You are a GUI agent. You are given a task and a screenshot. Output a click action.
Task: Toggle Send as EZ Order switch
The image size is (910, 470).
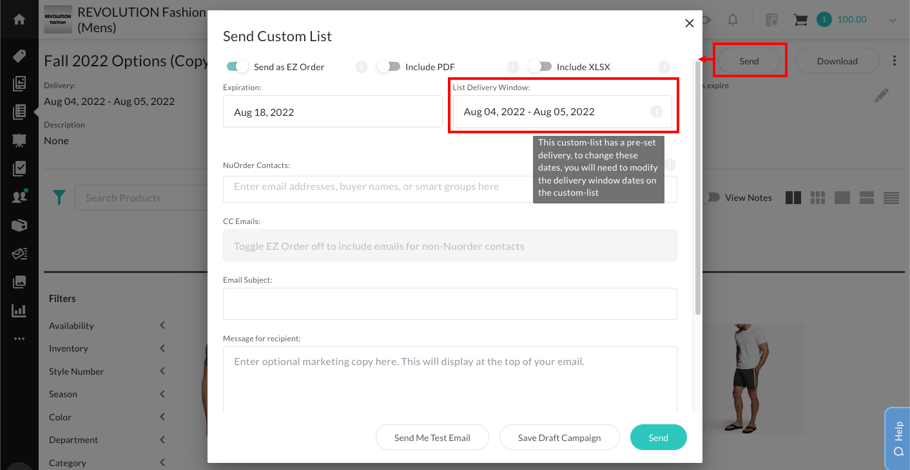(238, 66)
